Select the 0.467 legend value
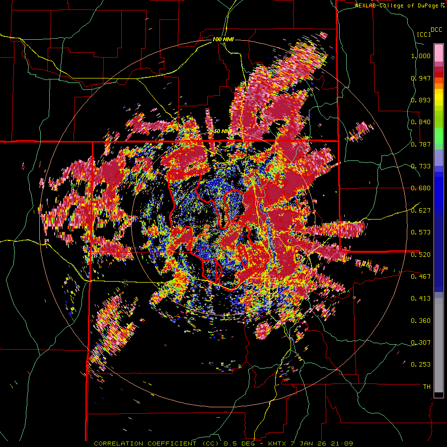Screen dimensions: 447x447 pyautogui.click(x=421, y=276)
